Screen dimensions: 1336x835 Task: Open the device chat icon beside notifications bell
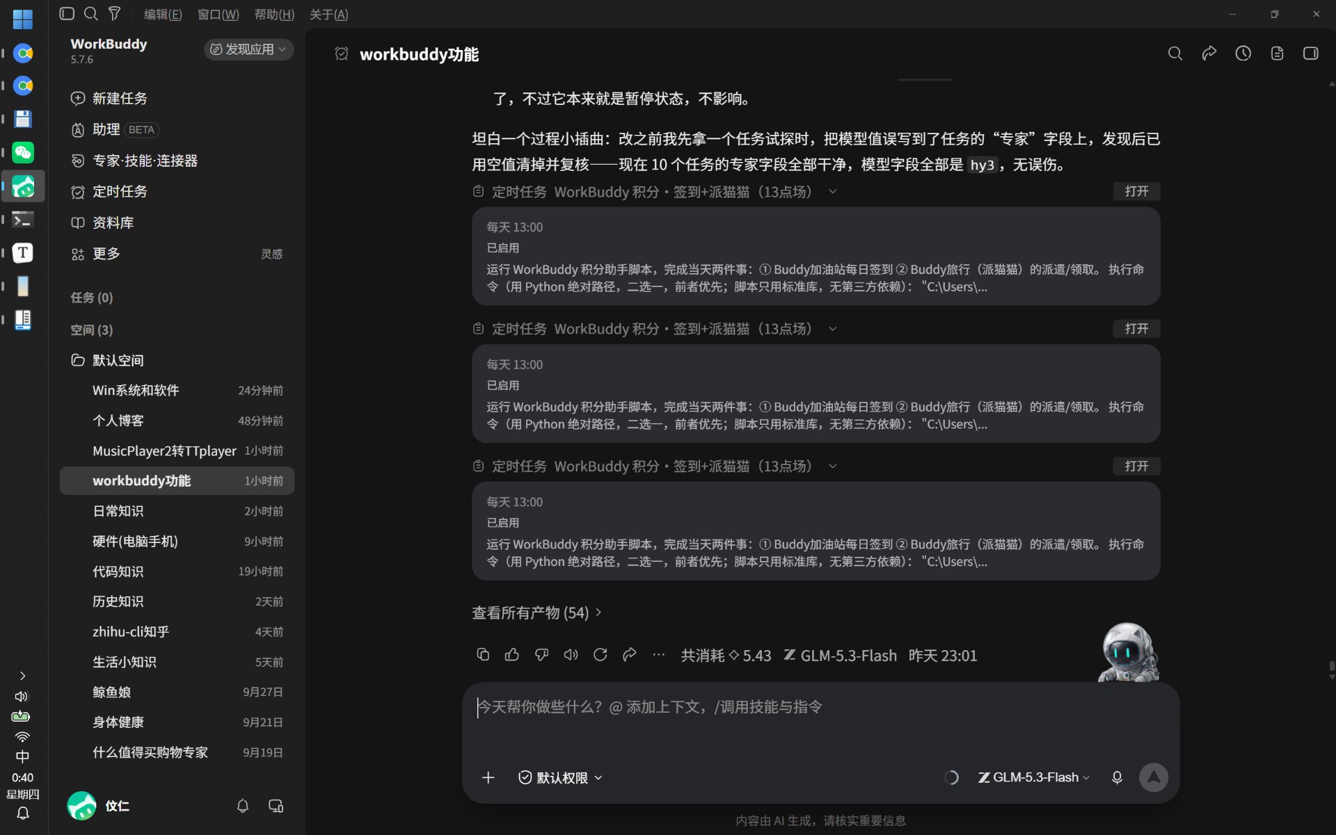276,806
